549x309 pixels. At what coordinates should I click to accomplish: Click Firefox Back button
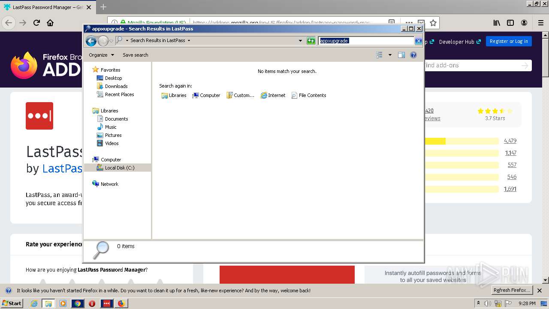(x=9, y=23)
